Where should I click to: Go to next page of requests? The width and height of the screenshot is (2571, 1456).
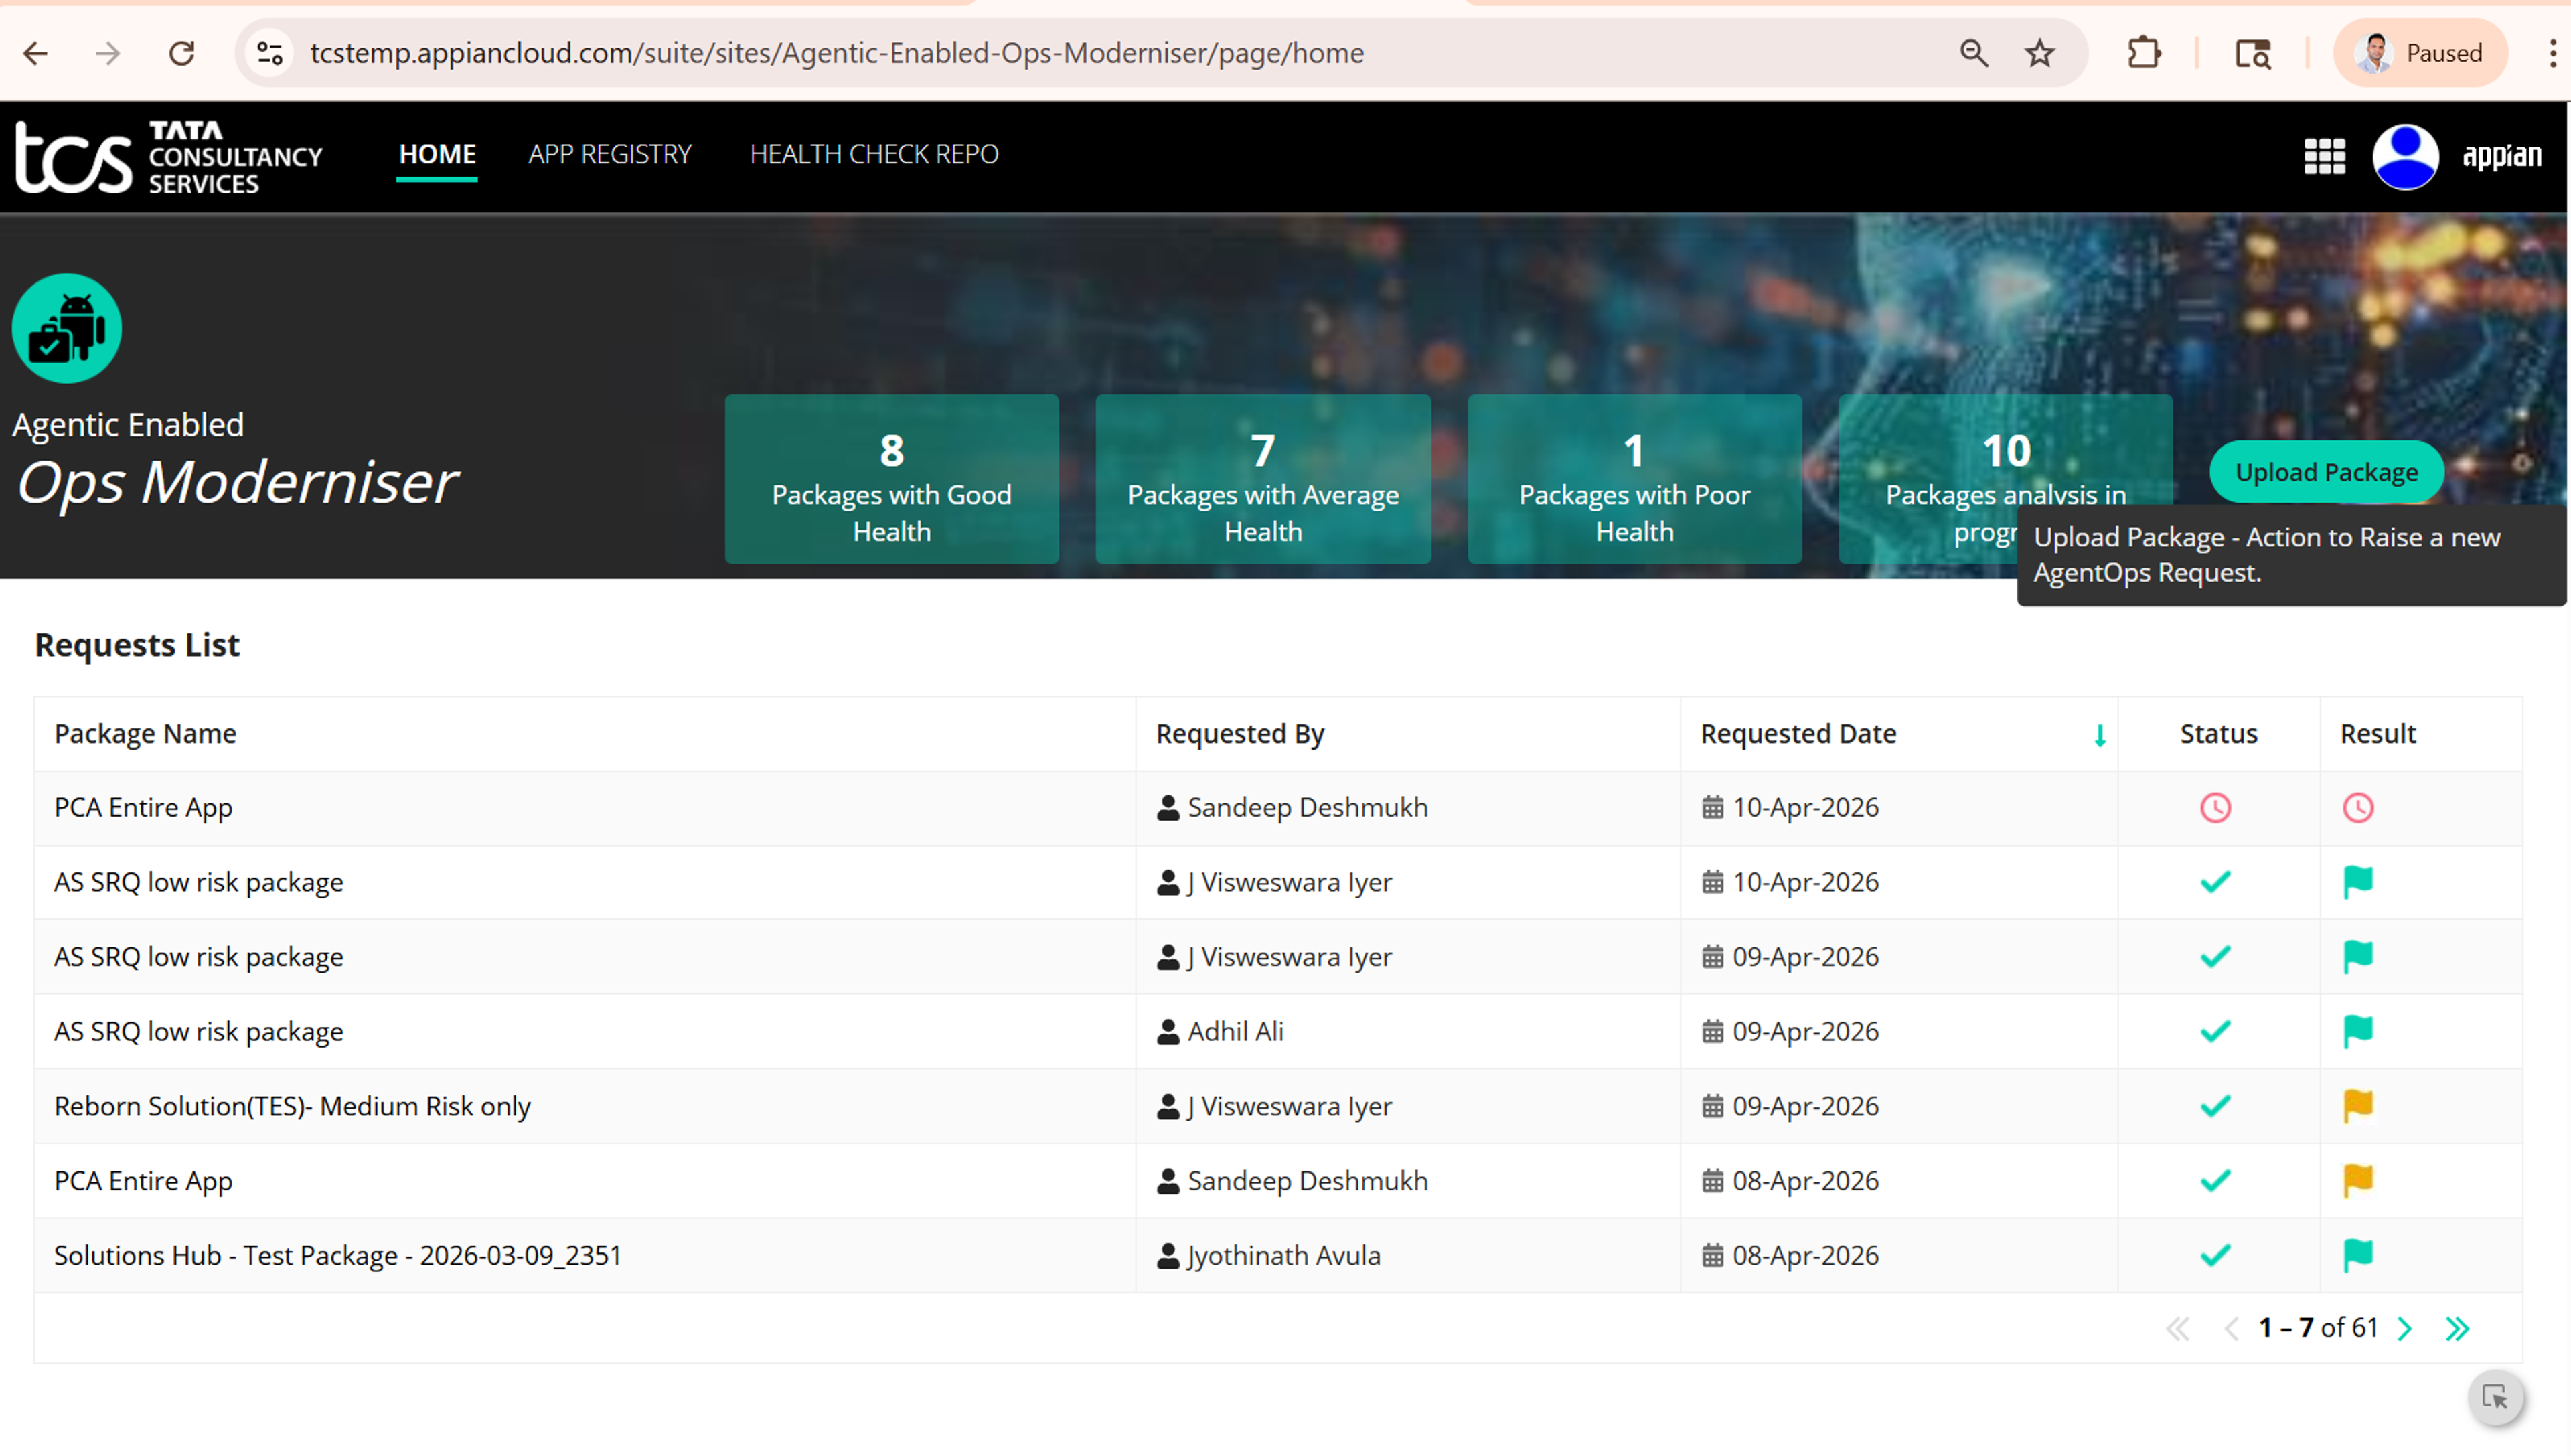[x=2405, y=1328]
